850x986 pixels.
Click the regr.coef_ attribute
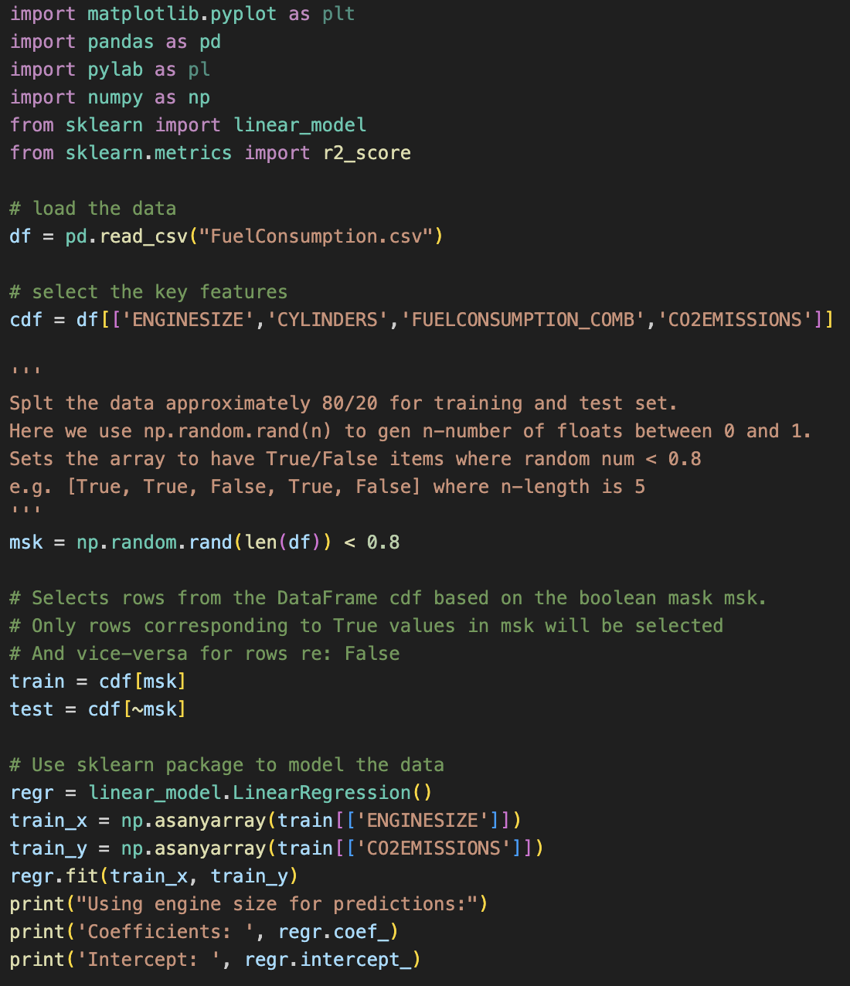point(334,932)
